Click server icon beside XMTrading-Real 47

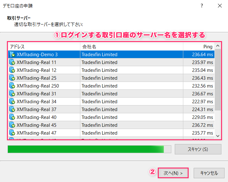click(x=12, y=133)
